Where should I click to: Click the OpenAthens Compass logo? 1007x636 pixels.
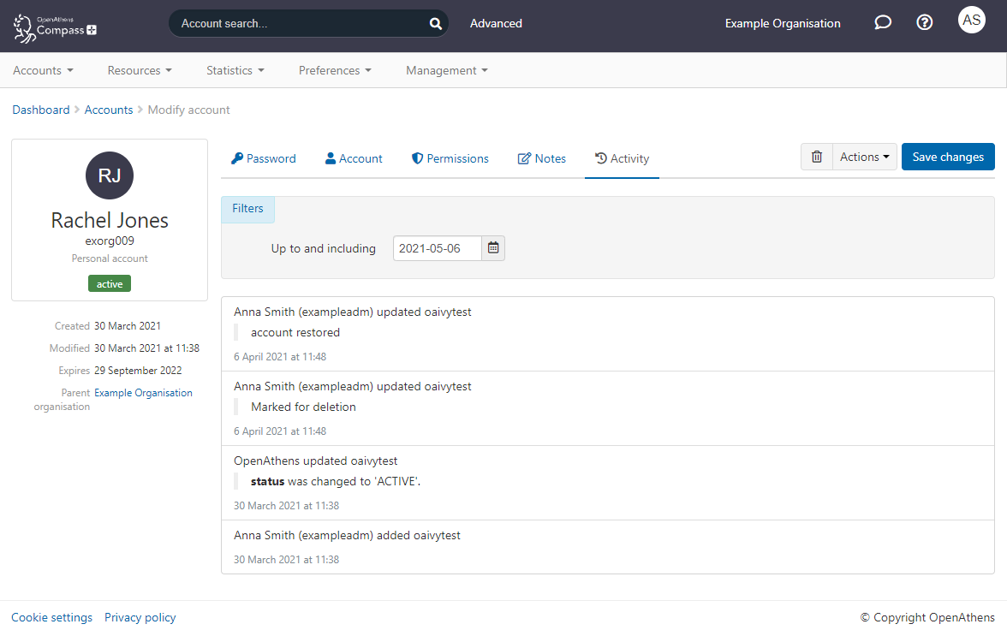tap(54, 26)
